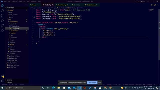Expand the first node_modules folder under chatapp
The height and width of the screenshot is (90, 160).
(14, 15)
